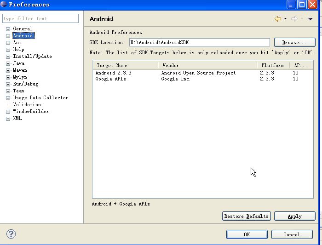Click the Cancel button
This screenshot has width=322, height=245.
coord(292,234)
